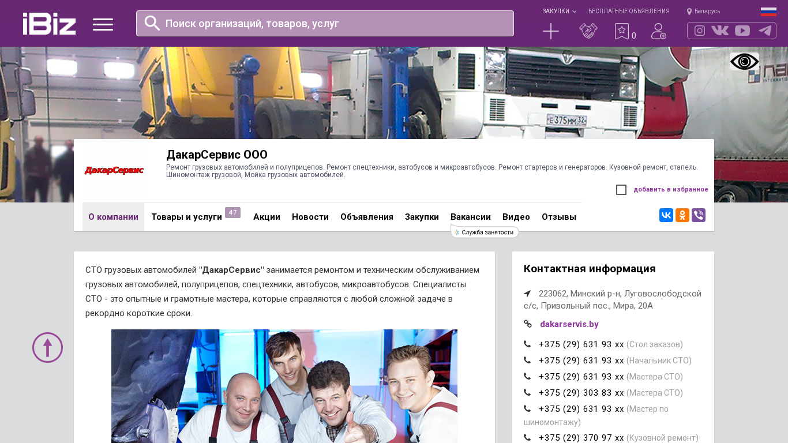The width and height of the screenshot is (788, 443).
Task: Open the handshake partners icon
Action: pos(588,31)
